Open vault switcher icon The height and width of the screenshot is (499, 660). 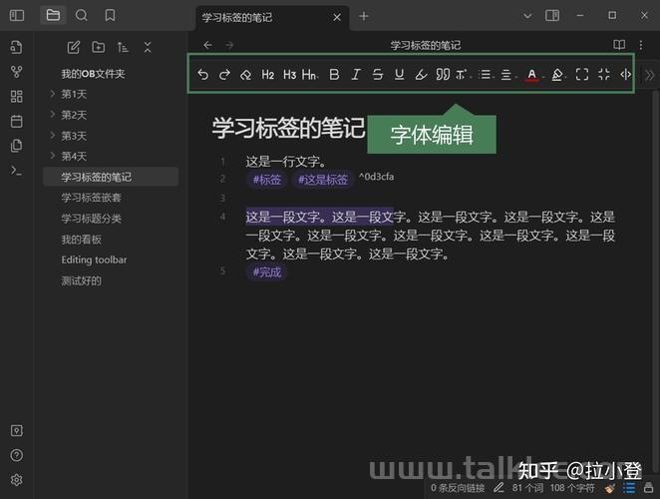coord(16,430)
